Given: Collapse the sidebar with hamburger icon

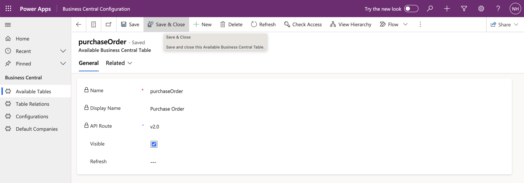Looking at the screenshot, I should (x=8, y=25).
